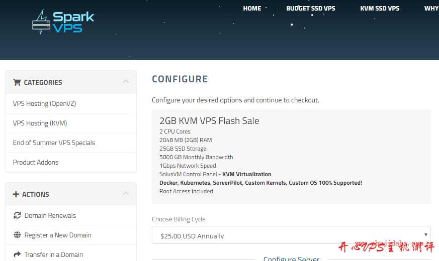Click Transfer in a Domain link

coord(54,254)
